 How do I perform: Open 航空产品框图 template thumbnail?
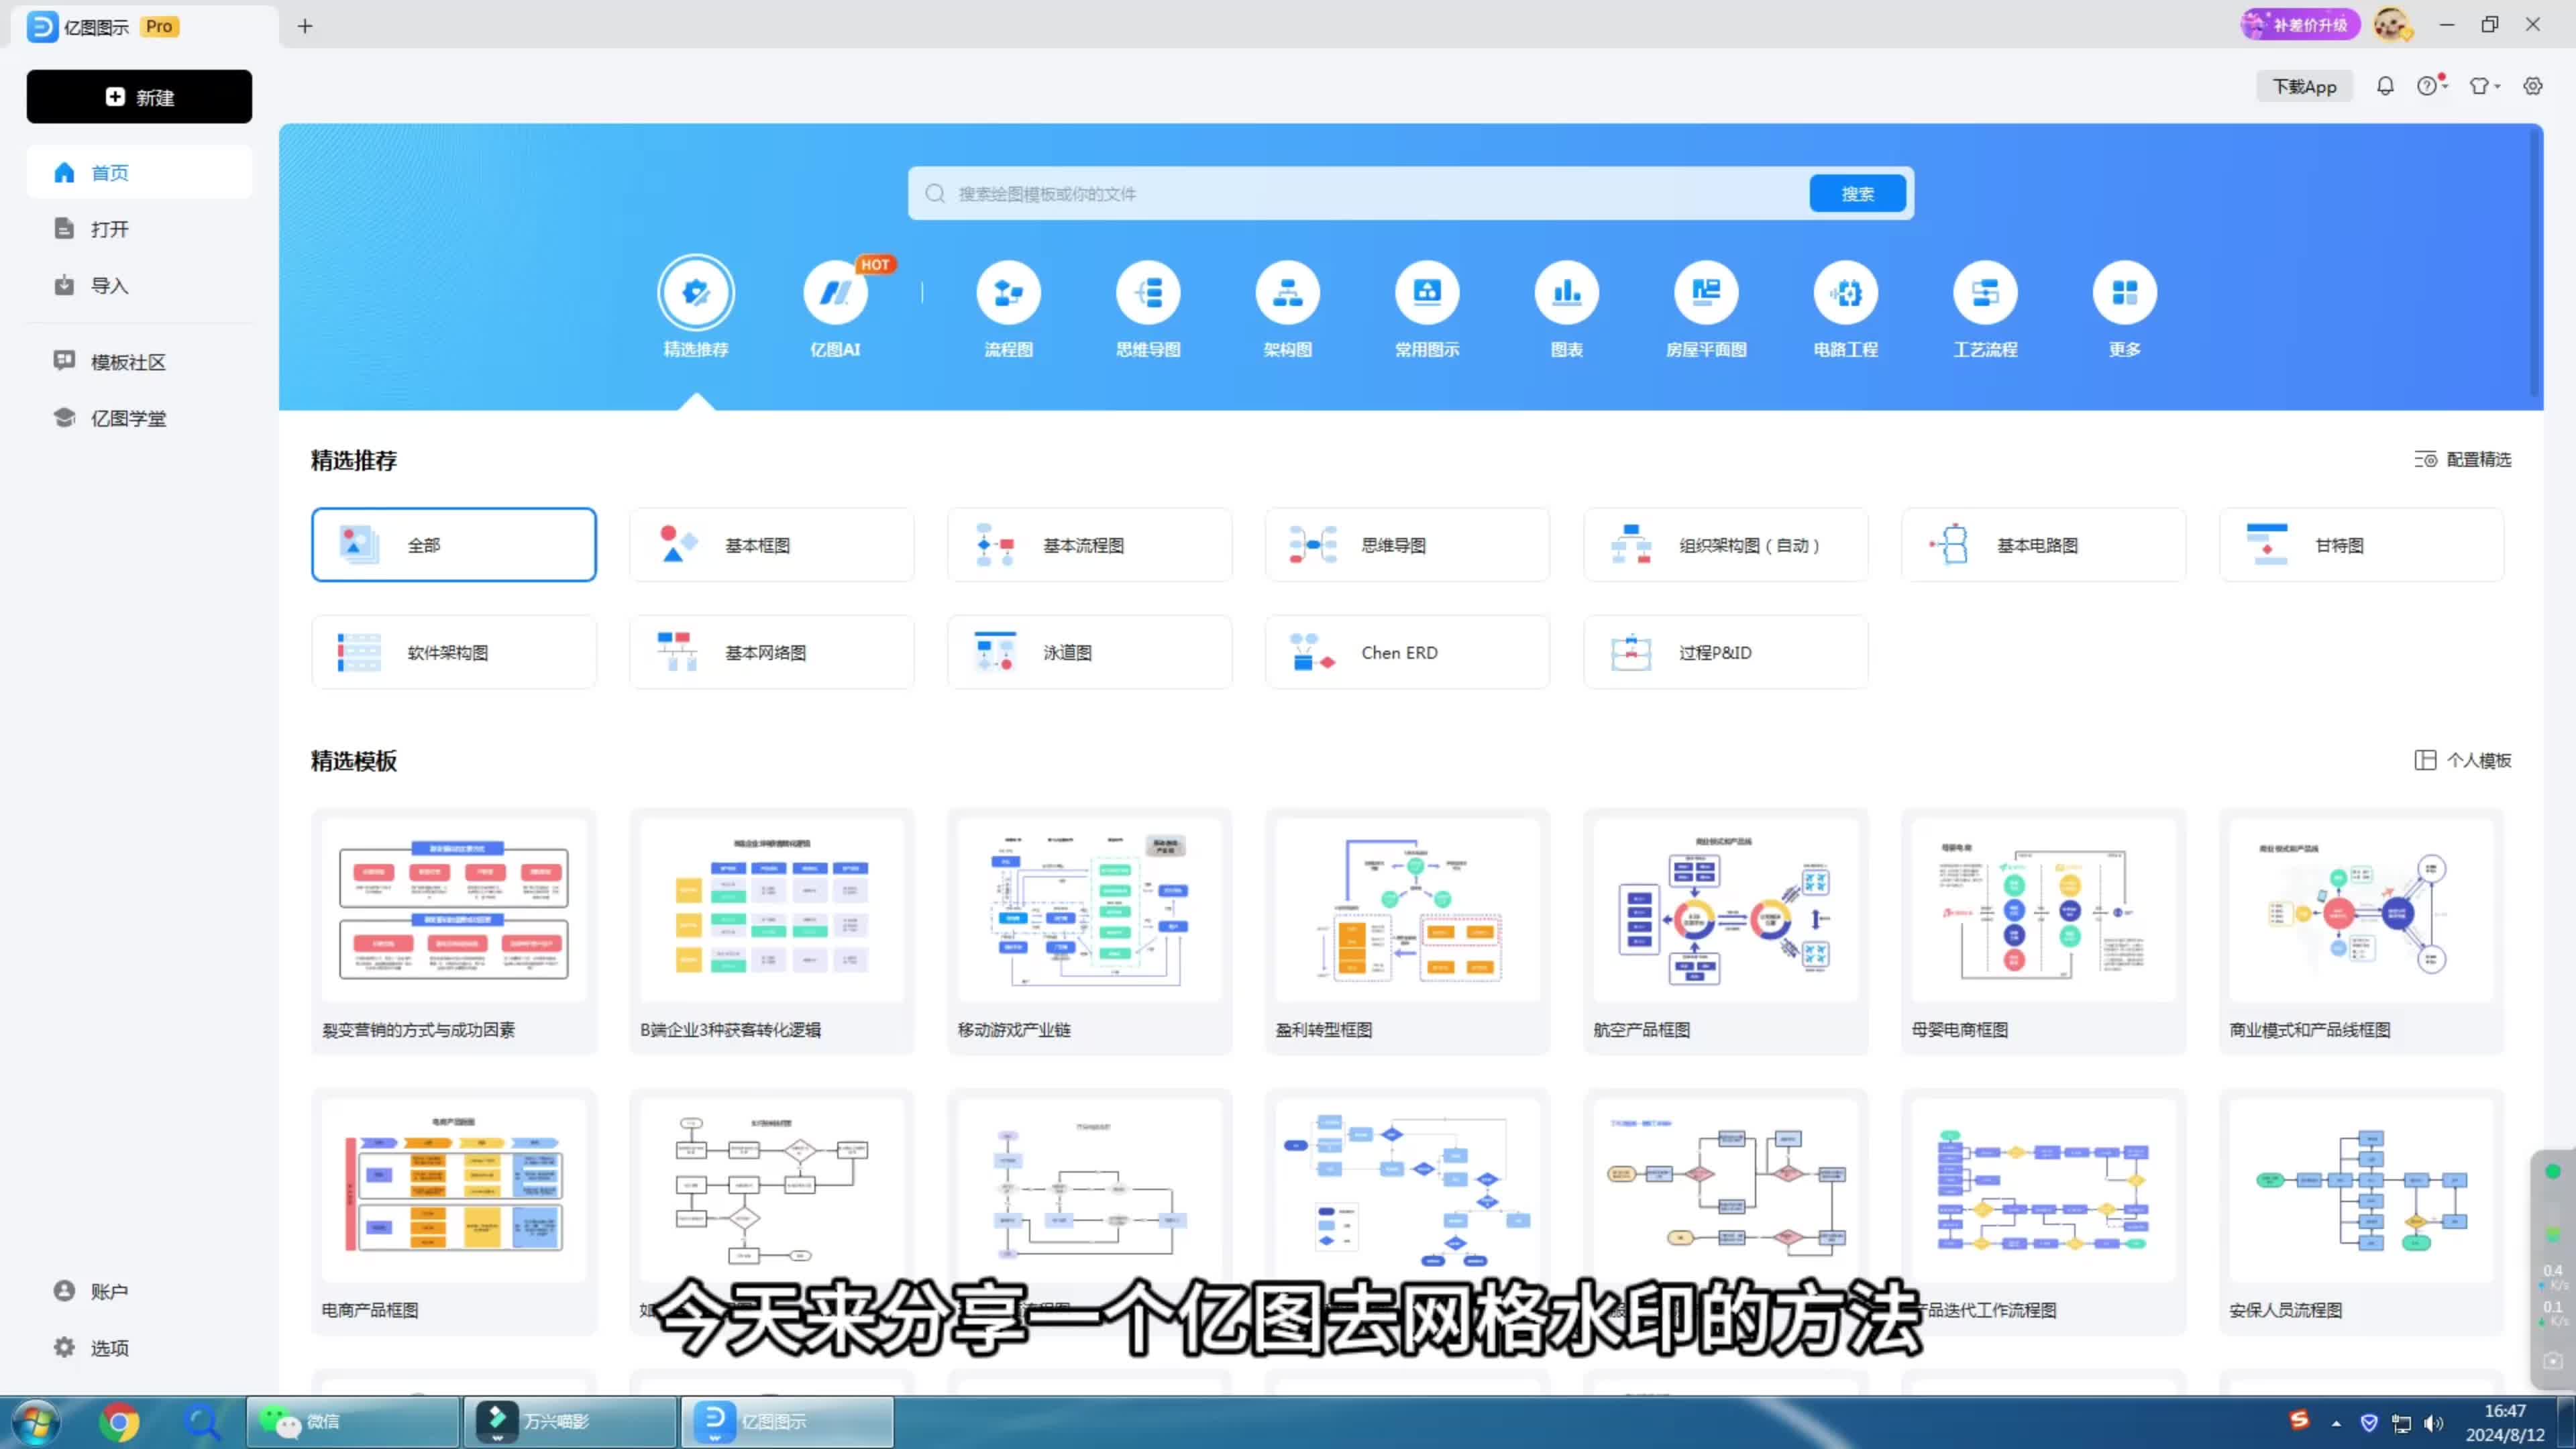[x=1726, y=910]
